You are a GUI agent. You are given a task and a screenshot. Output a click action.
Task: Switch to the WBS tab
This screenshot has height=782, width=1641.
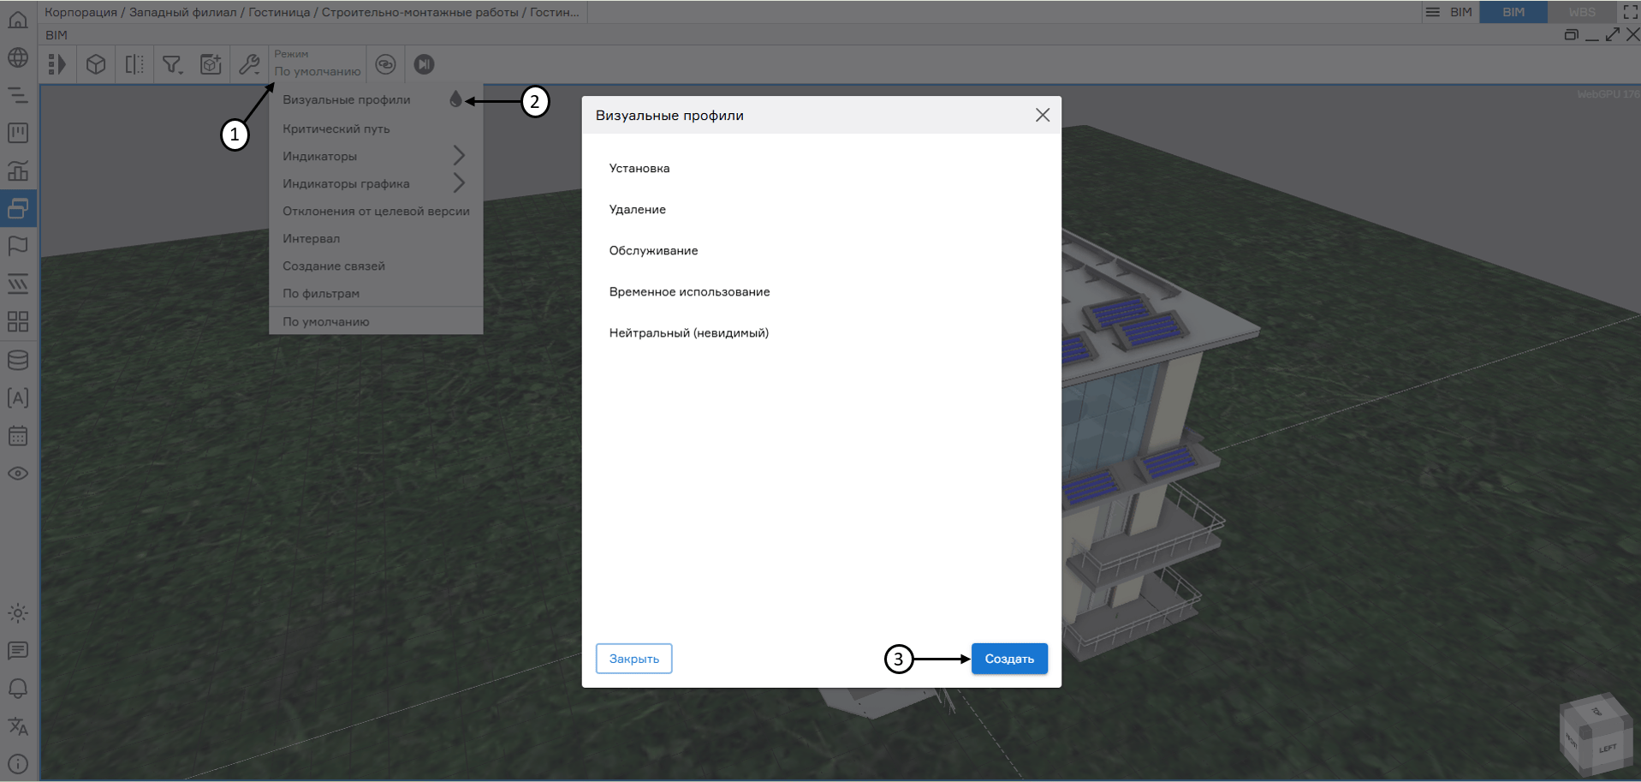(x=1580, y=11)
